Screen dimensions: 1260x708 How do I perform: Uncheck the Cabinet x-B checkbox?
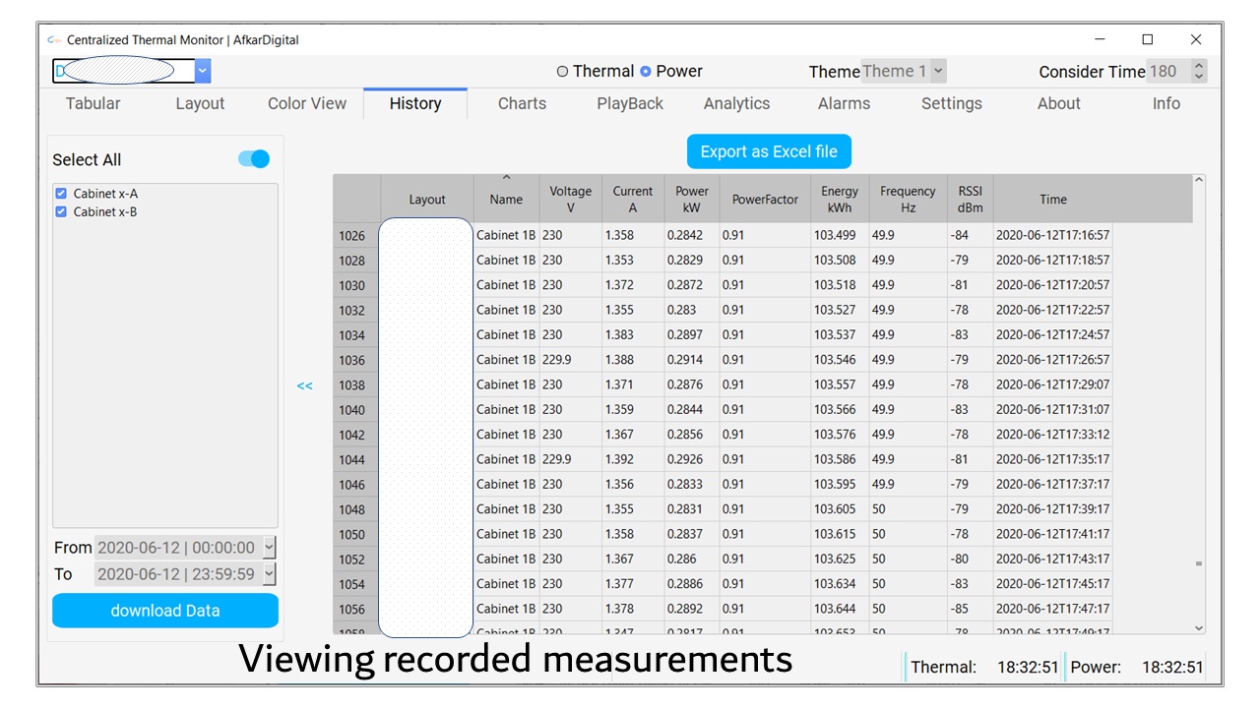(61, 211)
